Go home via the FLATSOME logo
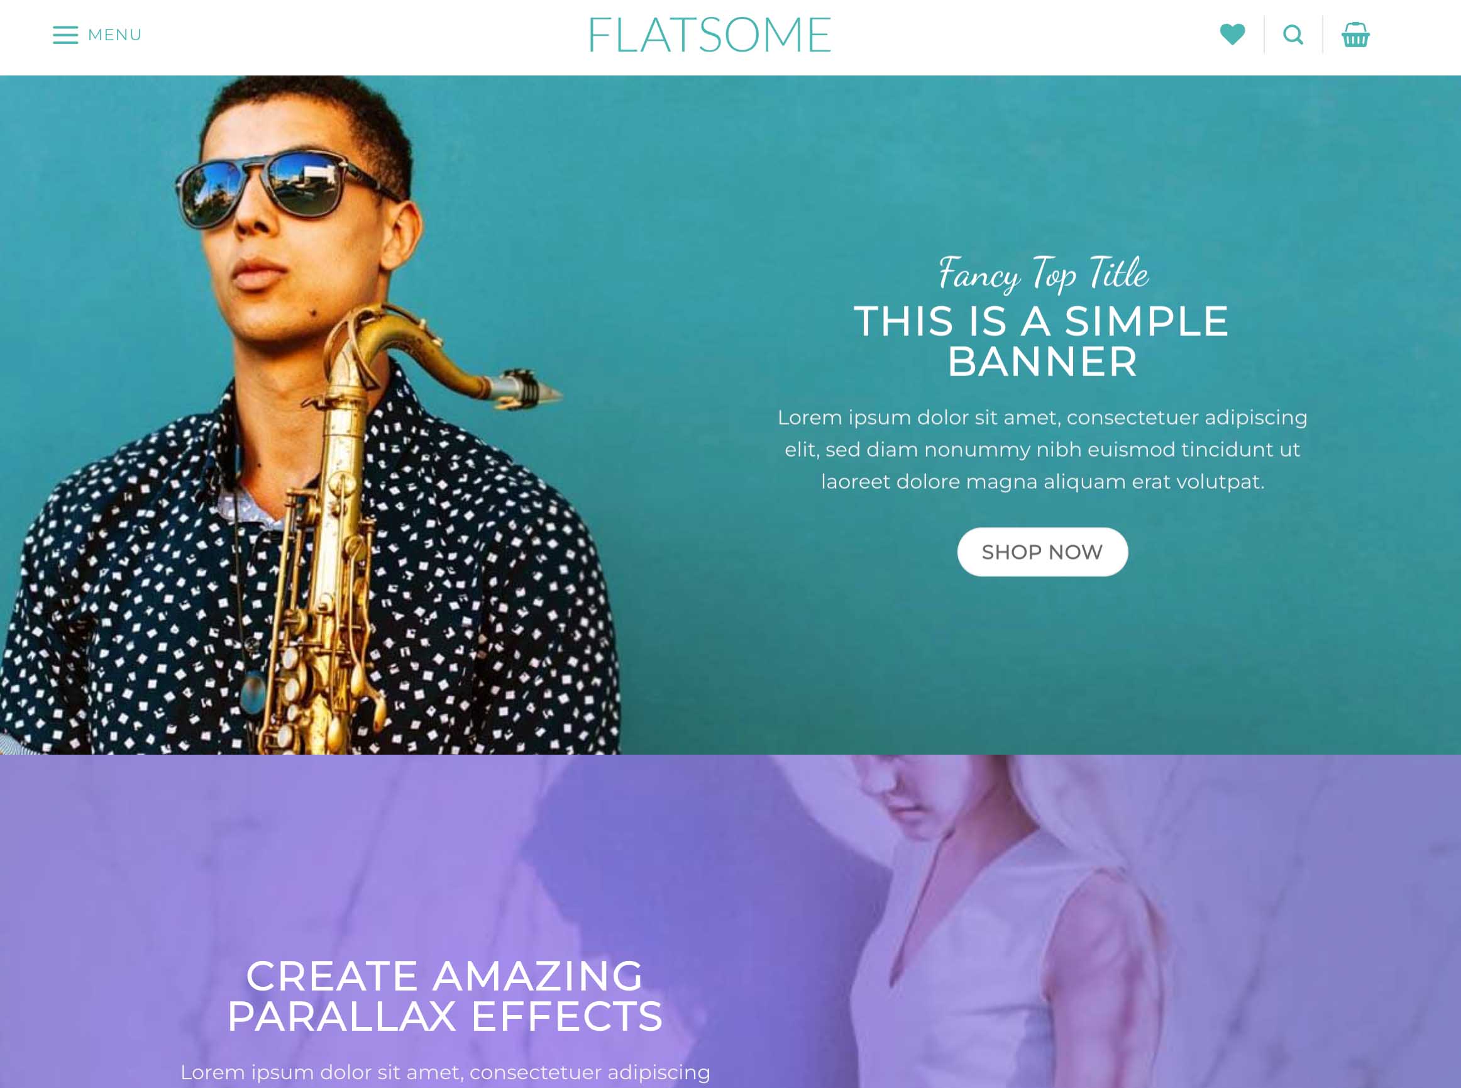Viewport: 1461px width, 1088px height. pos(710,35)
